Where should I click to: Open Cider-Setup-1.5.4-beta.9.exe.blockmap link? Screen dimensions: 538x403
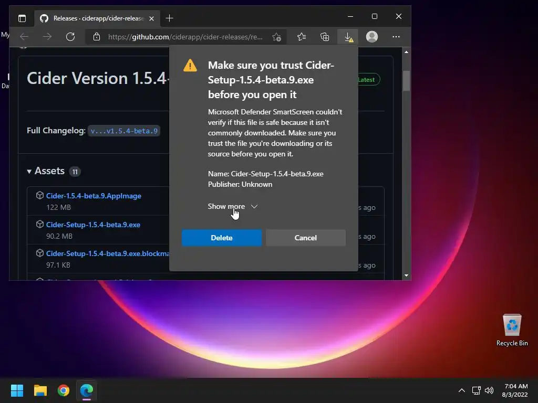(108, 253)
